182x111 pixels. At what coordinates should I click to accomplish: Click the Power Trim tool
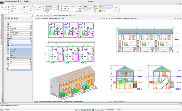click(x=24, y=8)
